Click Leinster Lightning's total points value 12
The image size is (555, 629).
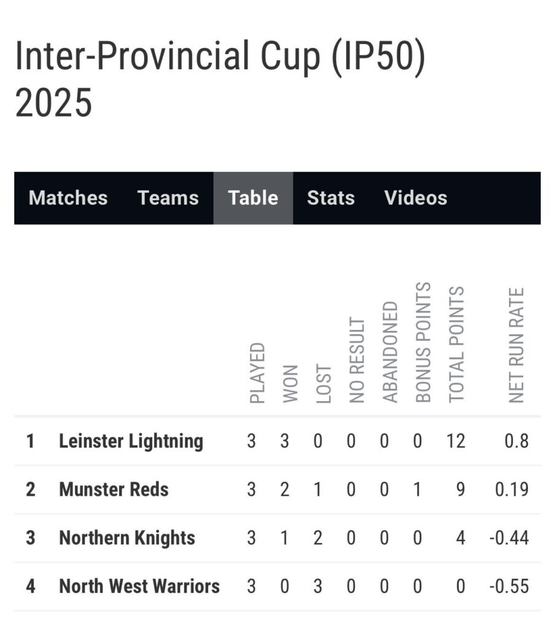(456, 441)
